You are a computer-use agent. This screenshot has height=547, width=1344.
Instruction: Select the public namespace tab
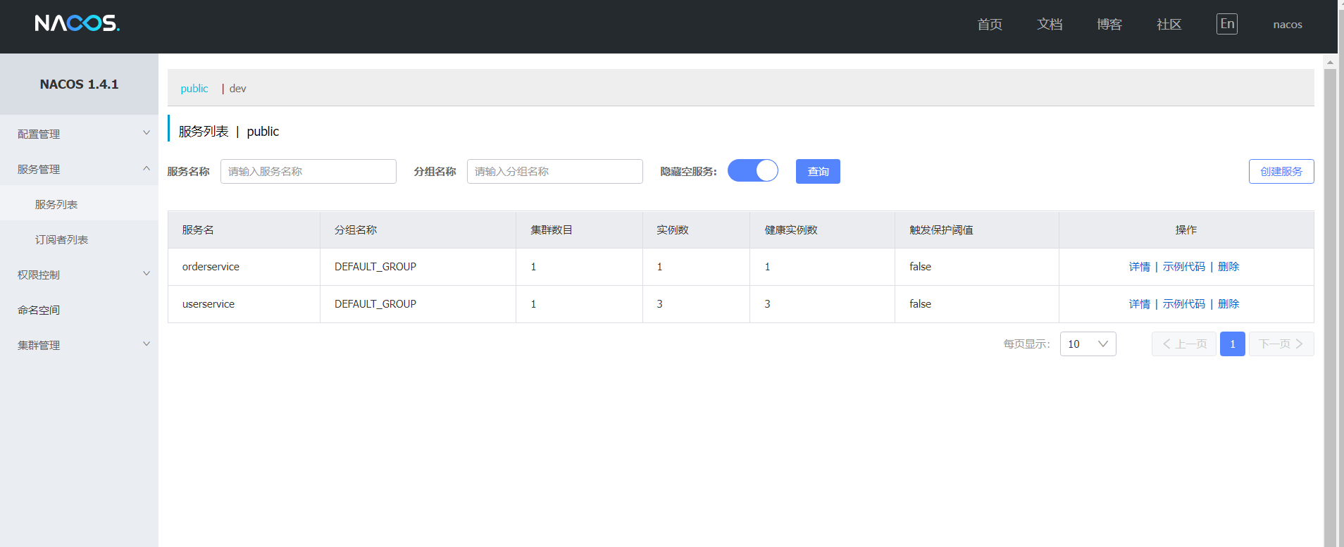[194, 88]
